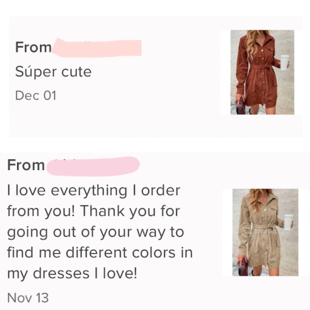Click the 'Nov 13' review date

[x=28, y=298]
